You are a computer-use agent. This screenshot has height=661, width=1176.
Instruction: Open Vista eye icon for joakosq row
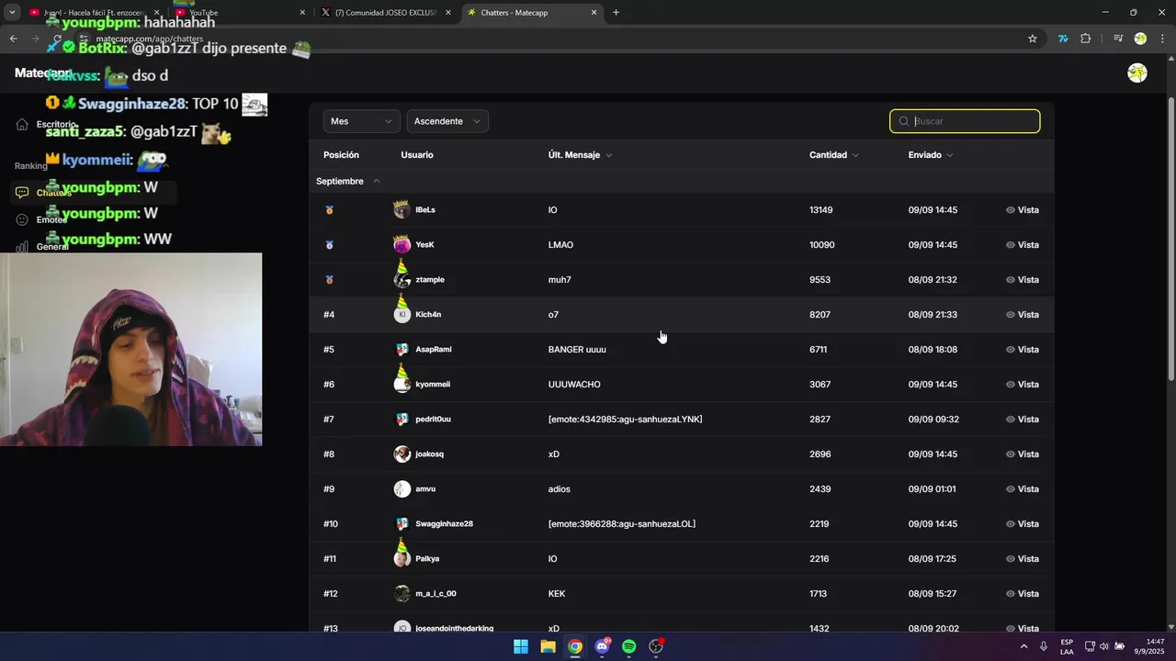click(x=1011, y=454)
